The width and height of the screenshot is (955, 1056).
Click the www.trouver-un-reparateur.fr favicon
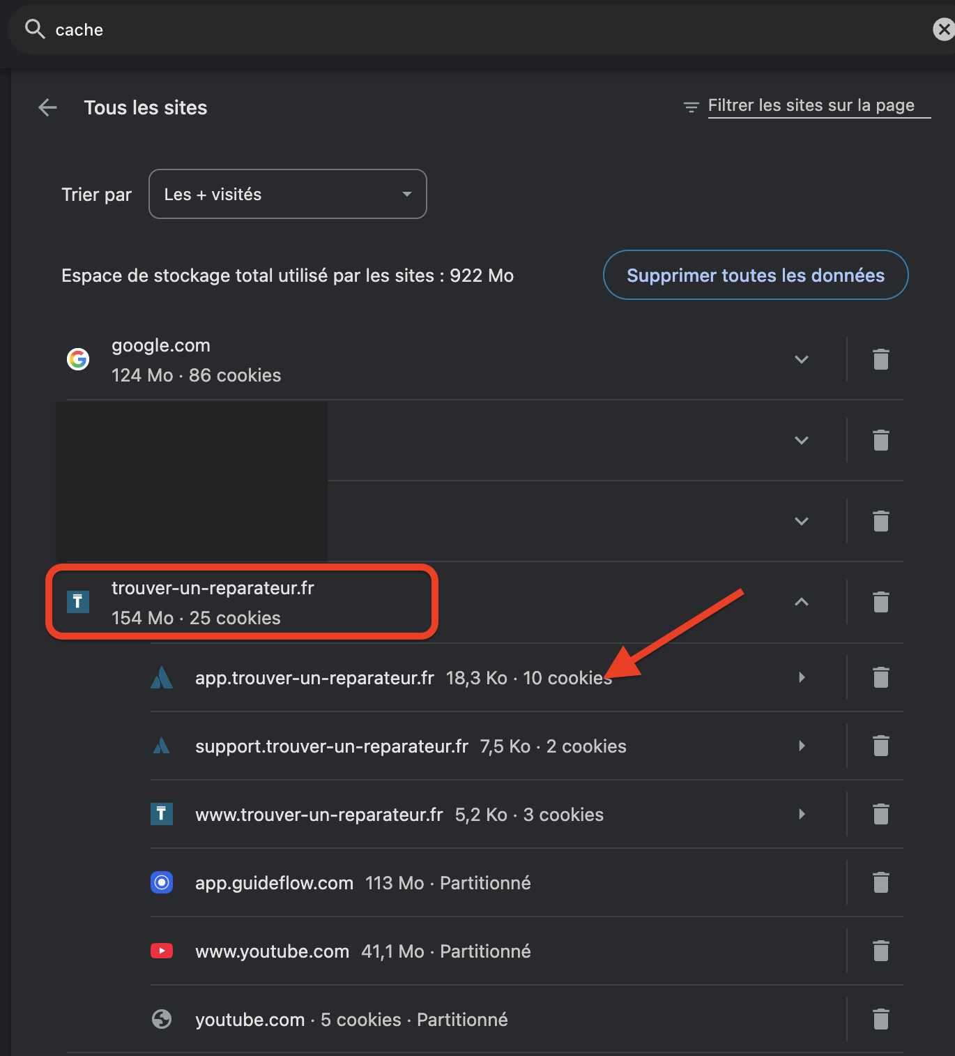click(162, 814)
